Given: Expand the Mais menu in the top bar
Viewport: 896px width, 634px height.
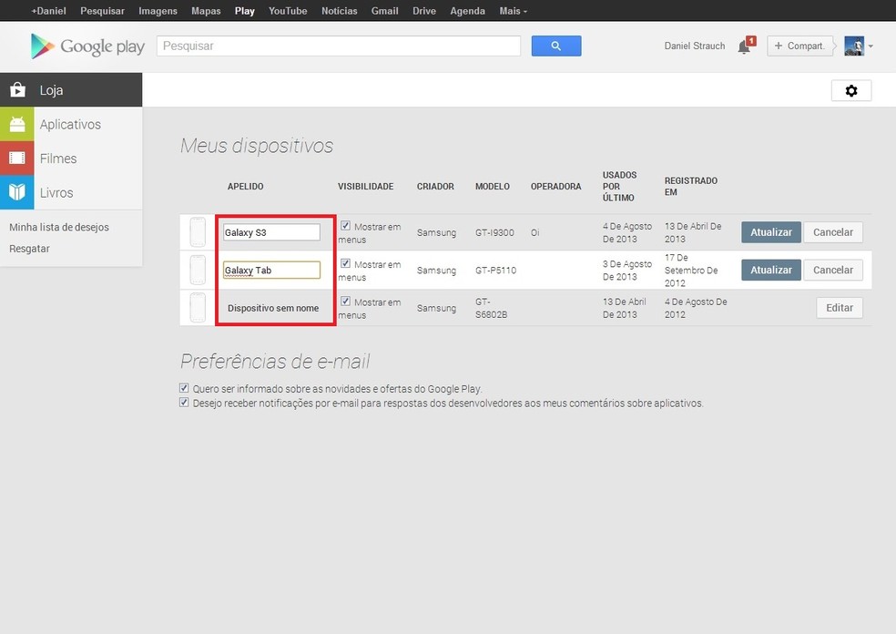Looking at the screenshot, I should (514, 11).
